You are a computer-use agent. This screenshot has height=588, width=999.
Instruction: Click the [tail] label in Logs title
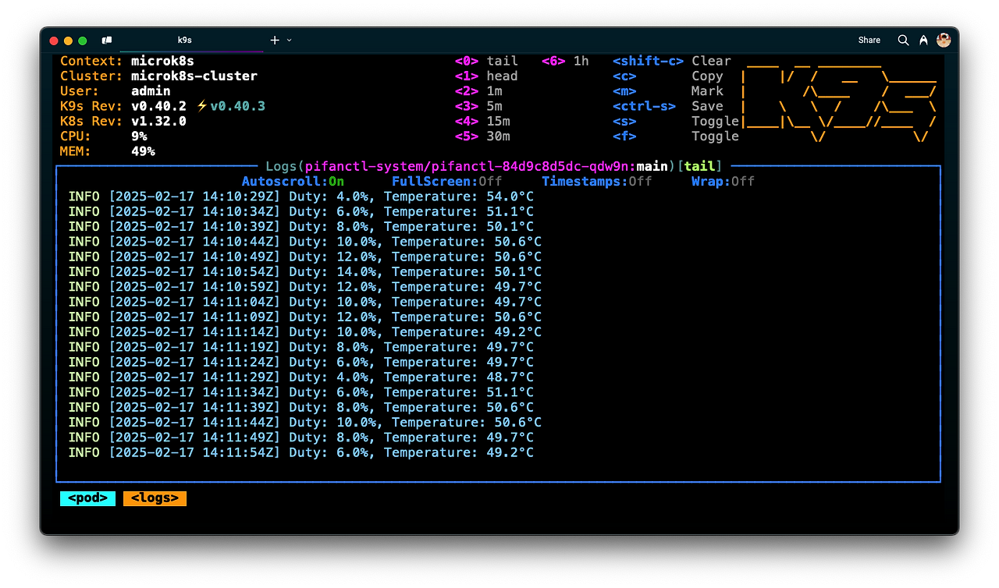[699, 166]
